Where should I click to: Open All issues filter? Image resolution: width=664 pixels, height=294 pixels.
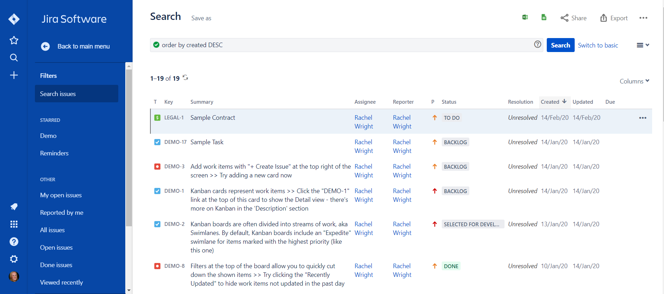coord(52,230)
